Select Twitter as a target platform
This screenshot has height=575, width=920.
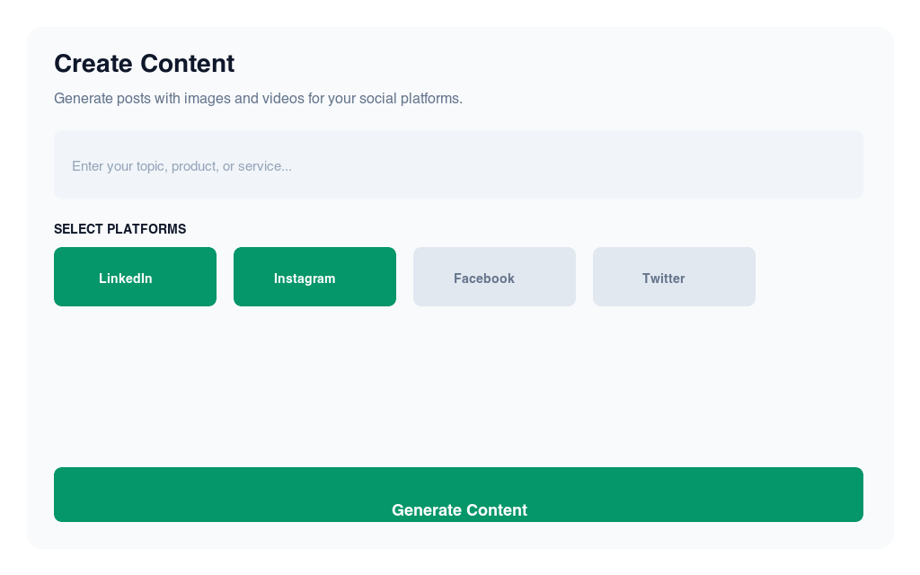(674, 277)
